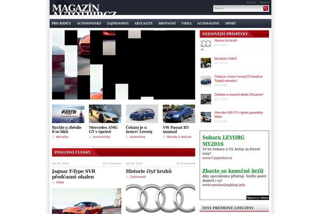
Task: Focus the Search input field
Action: pos(238,9)
